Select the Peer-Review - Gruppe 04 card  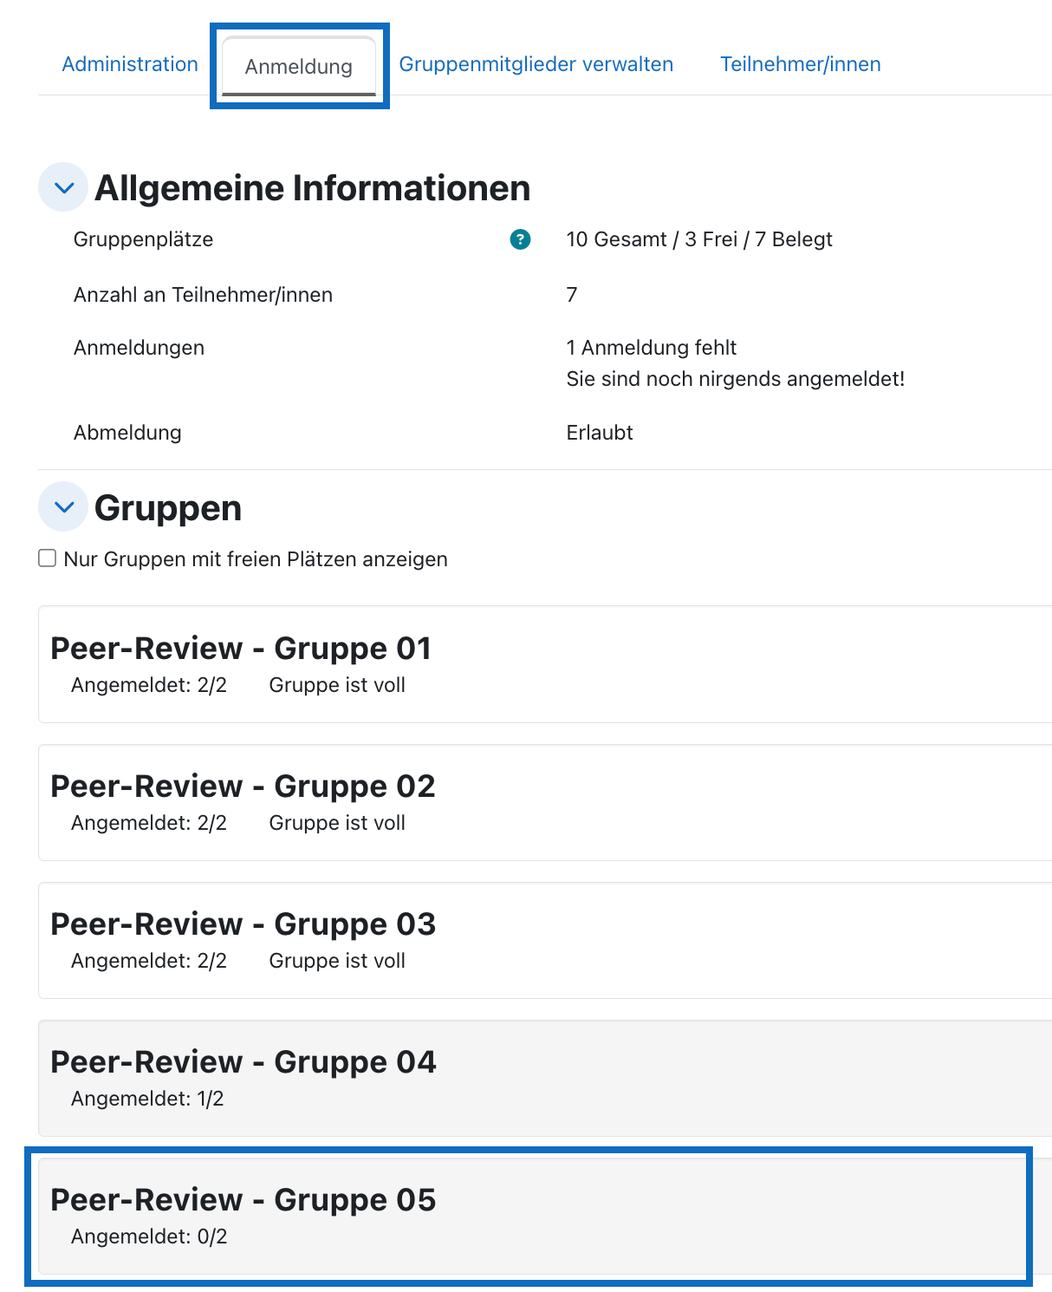pyautogui.click(x=545, y=1078)
